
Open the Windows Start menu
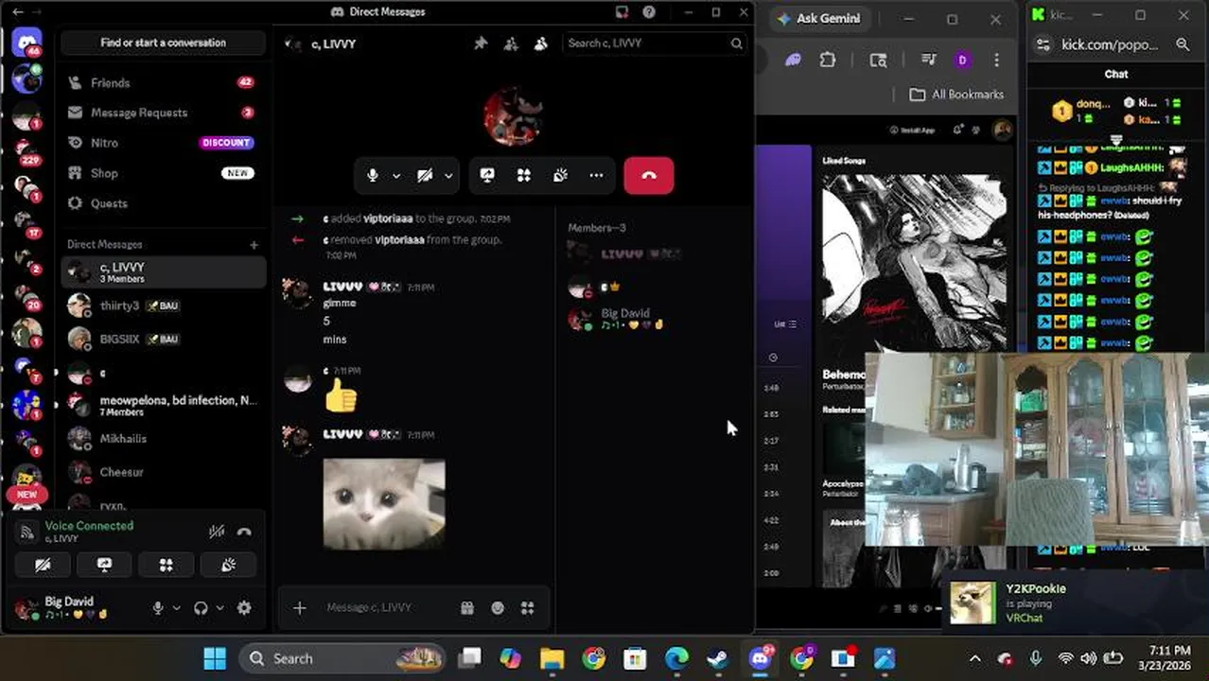215,658
